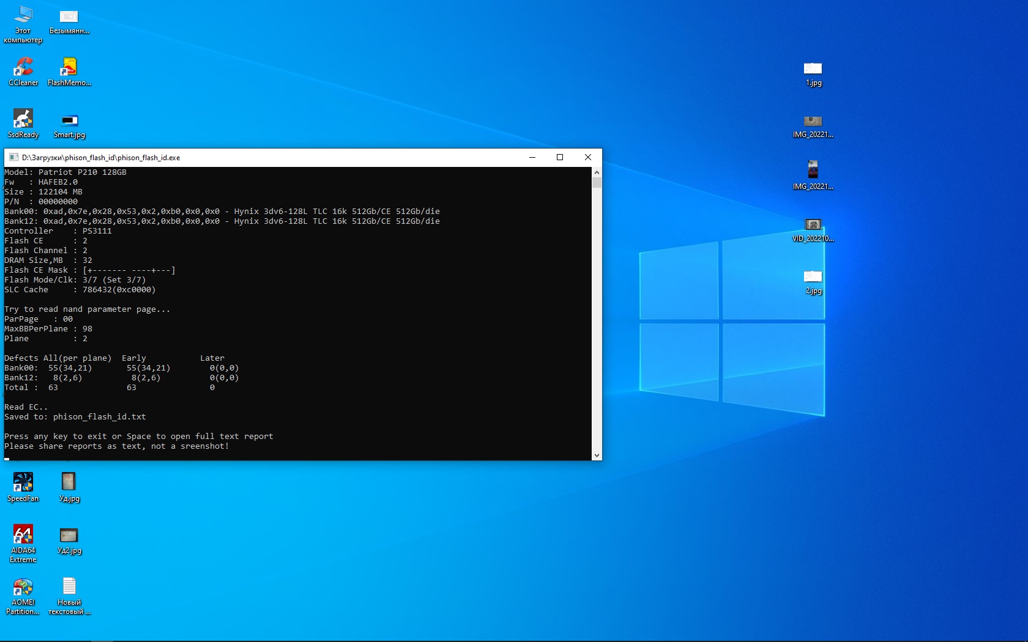Select the SpeedFan desktop shortcut
This screenshot has width=1028, height=642.
click(23, 487)
